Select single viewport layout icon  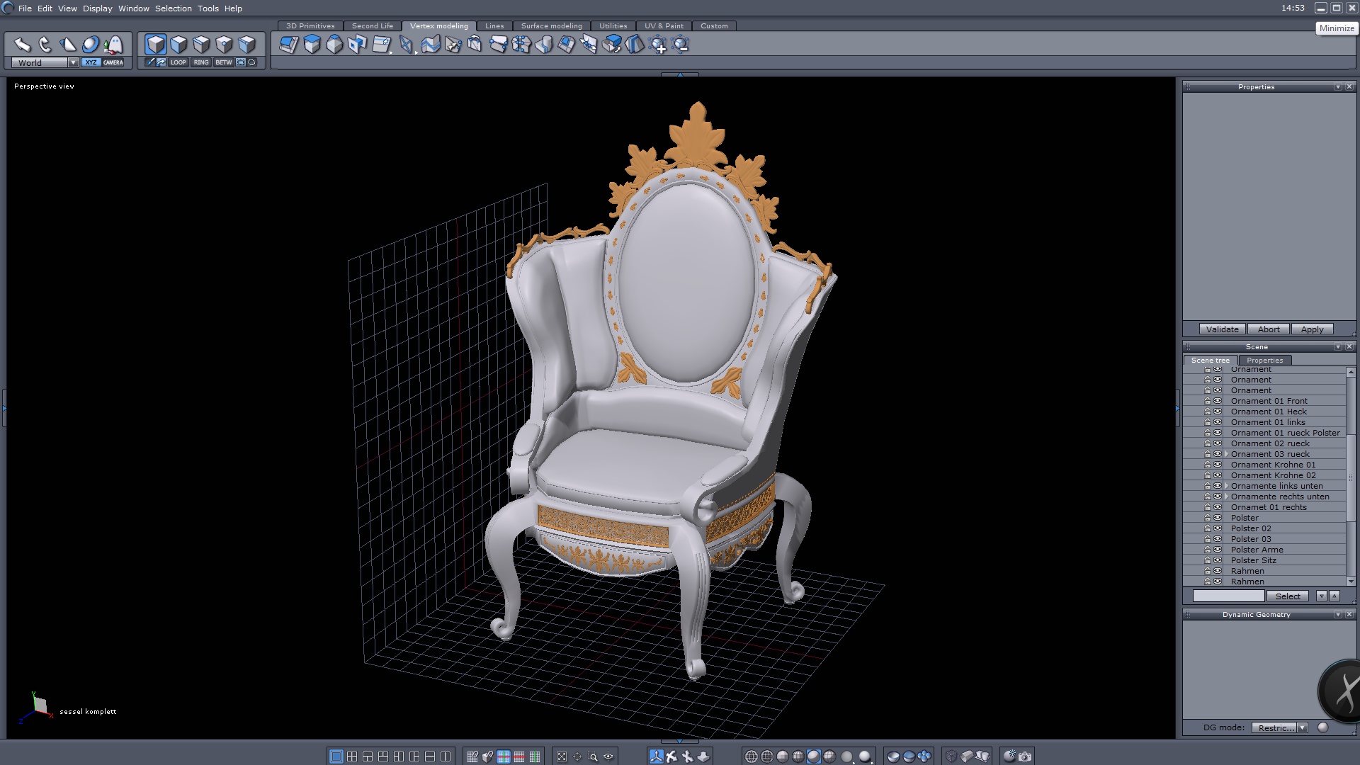pyautogui.click(x=336, y=756)
